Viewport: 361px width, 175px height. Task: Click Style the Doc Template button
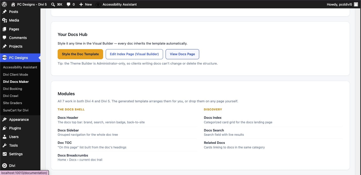point(80,54)
